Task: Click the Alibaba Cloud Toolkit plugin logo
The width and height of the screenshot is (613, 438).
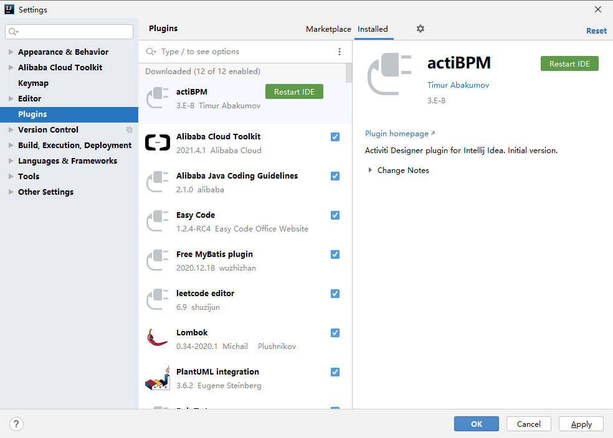Action: 158,142
